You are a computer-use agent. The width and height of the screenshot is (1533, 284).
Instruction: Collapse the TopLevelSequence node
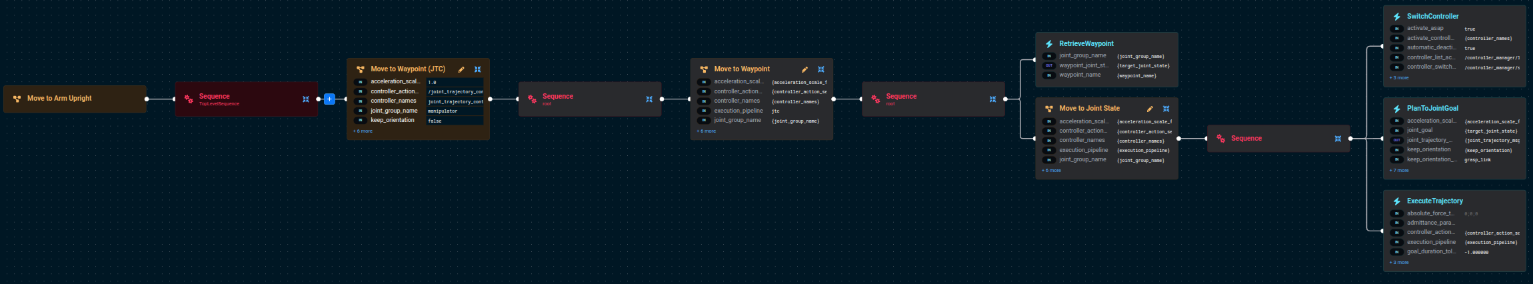tap(306, 99)
